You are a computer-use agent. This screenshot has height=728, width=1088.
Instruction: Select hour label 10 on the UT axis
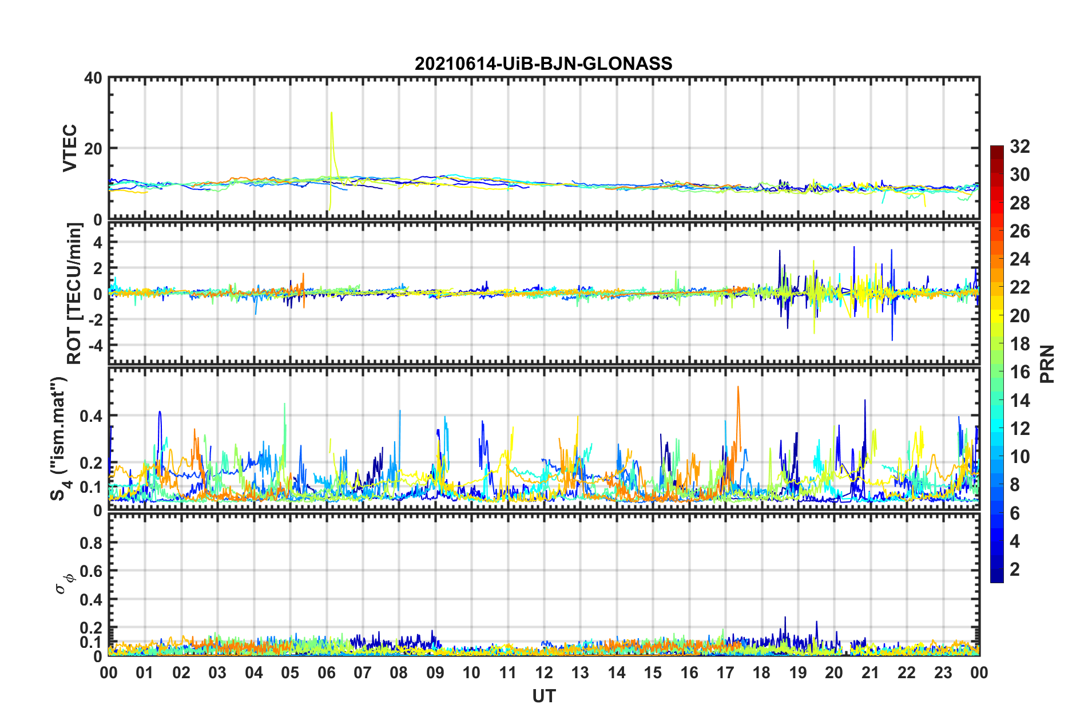[x=471, y=672]
